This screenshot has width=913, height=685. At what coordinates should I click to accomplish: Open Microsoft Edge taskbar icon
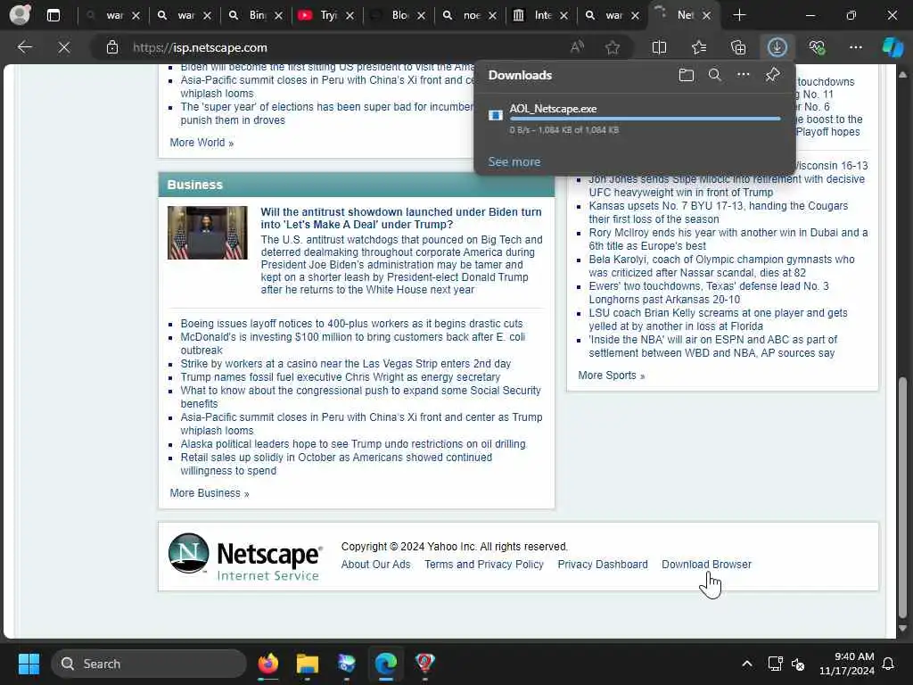(x=385, y=664)
